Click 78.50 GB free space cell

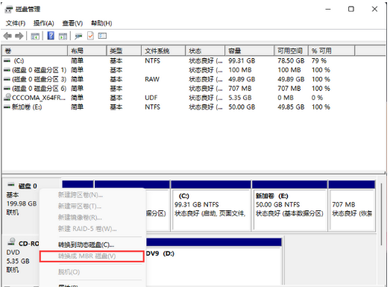[291, 60]
